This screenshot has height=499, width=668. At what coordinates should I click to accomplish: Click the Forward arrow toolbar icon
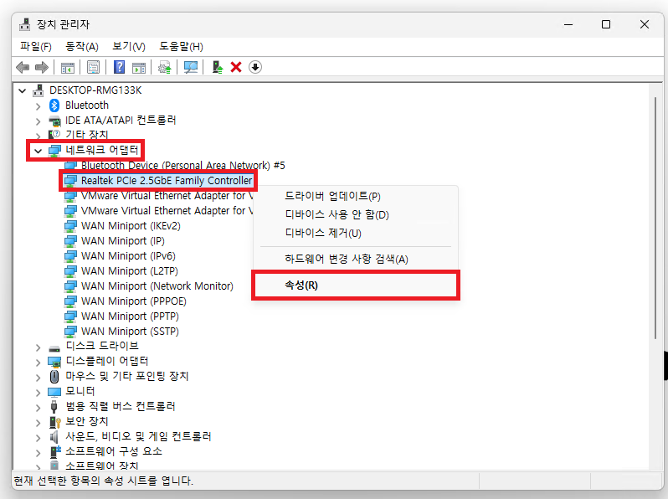click(41, 67)
